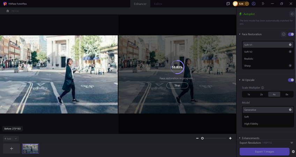Reset settings with the Autopilot refresh icon
Viewport: 296px width, 157px height.
[292, 14]
